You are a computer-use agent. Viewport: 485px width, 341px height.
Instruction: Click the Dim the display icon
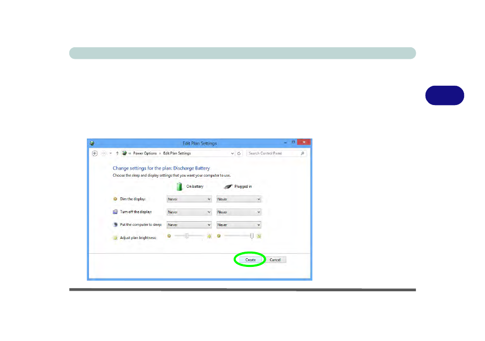[x=115, y=199]
